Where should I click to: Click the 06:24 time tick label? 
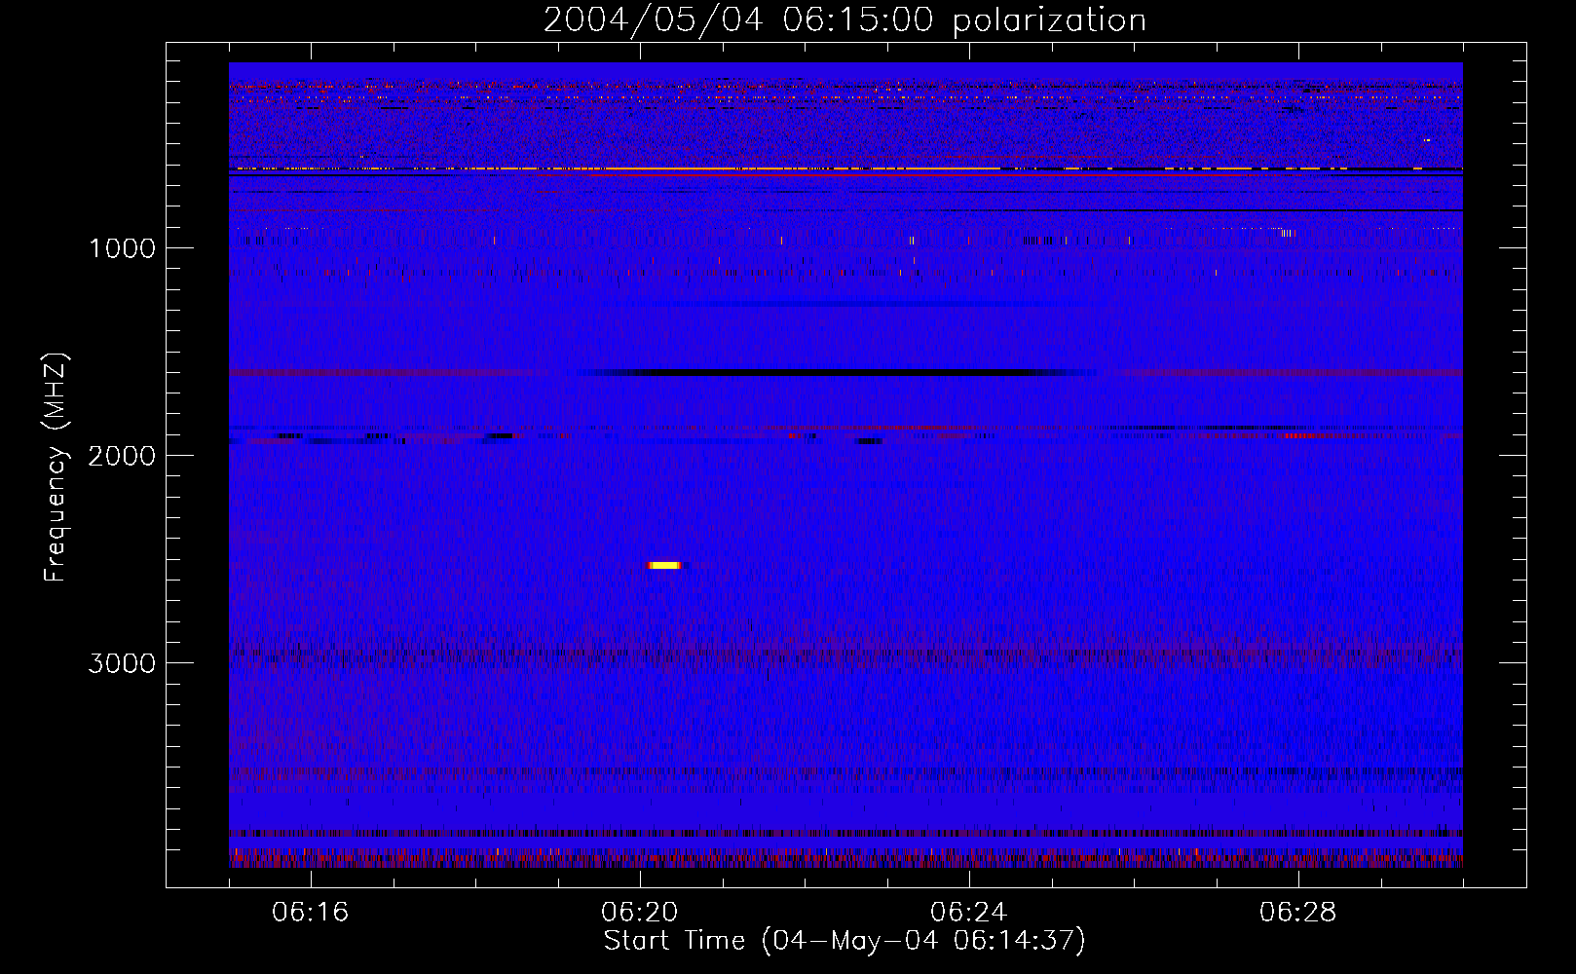point(969,913)
